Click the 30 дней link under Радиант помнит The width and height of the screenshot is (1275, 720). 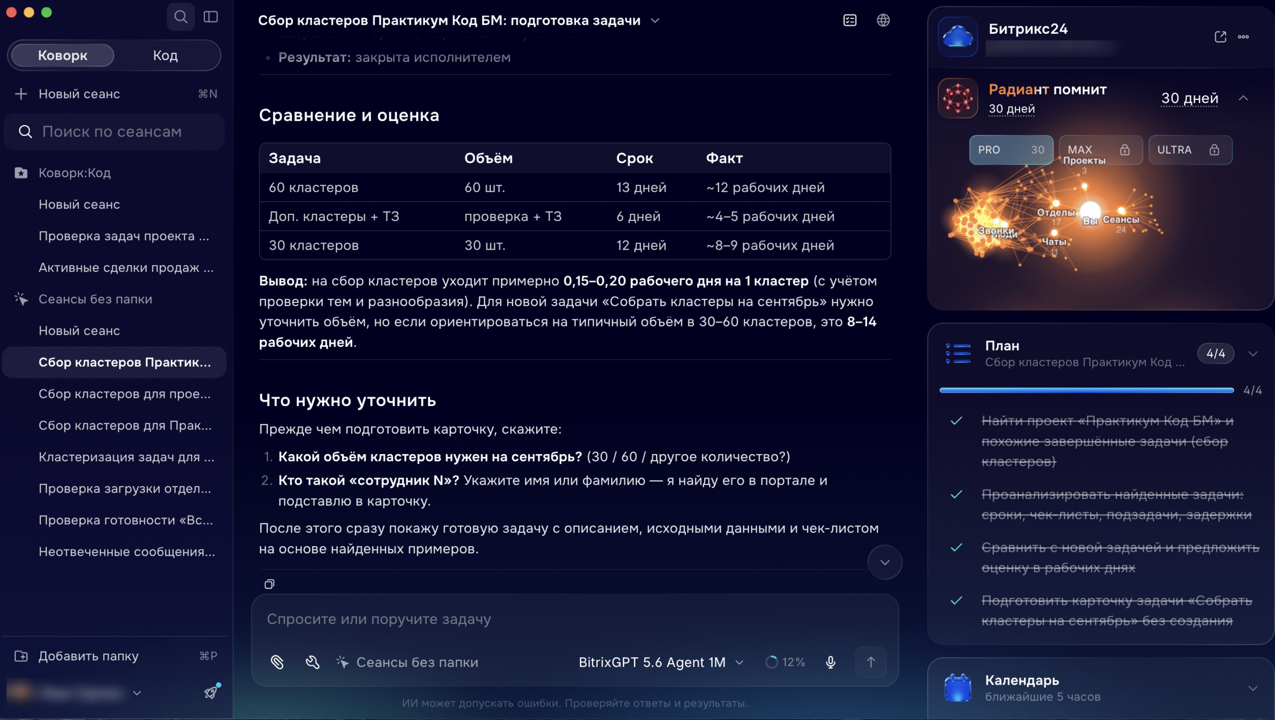click(1012, 108)
